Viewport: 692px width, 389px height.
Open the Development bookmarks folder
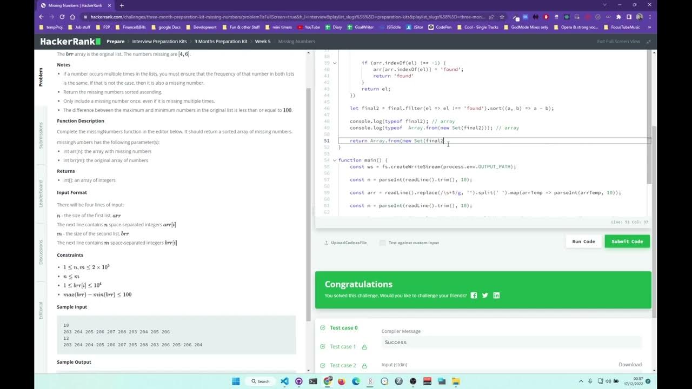tap(201, 27)
